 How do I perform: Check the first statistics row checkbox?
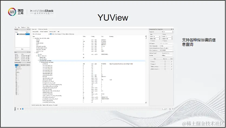(151, 62)
